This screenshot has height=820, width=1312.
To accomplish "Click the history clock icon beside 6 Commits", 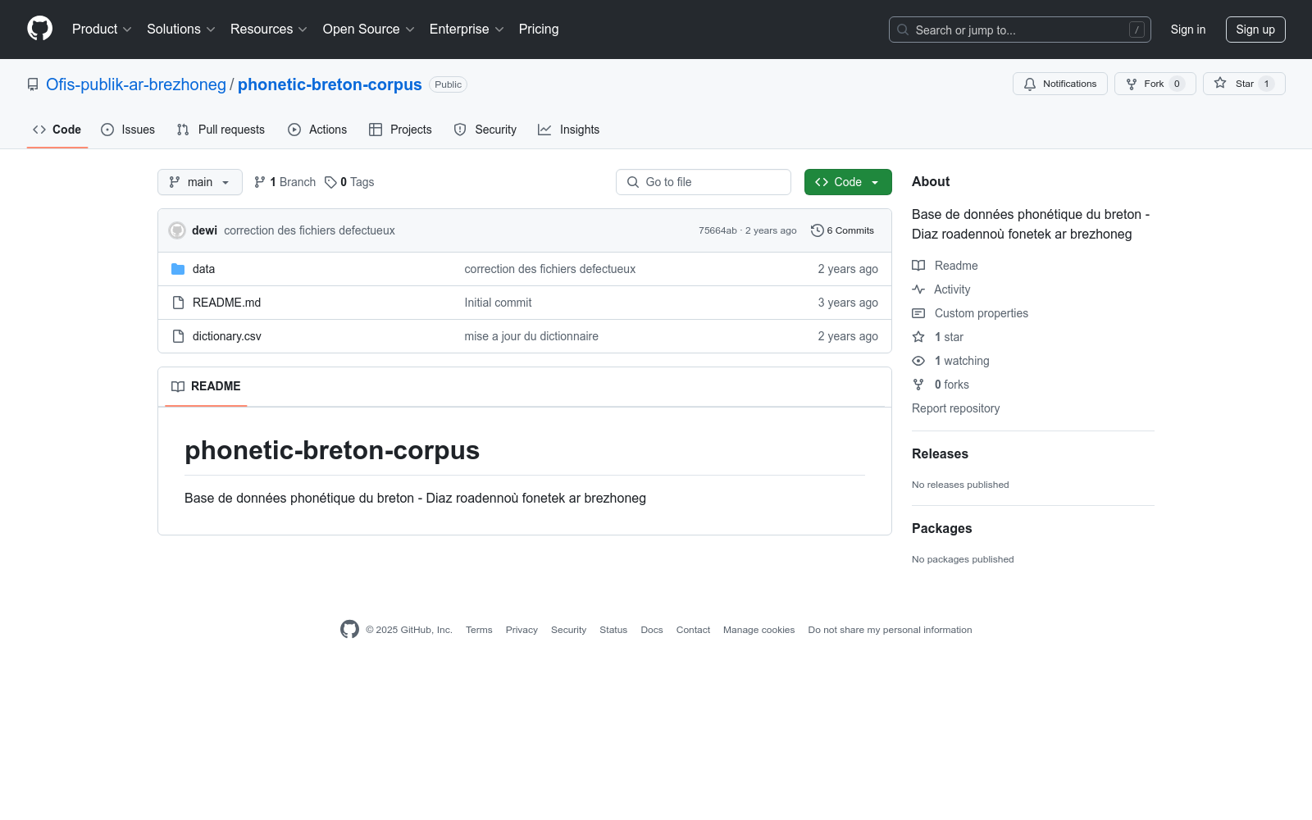I will point(817,230).
